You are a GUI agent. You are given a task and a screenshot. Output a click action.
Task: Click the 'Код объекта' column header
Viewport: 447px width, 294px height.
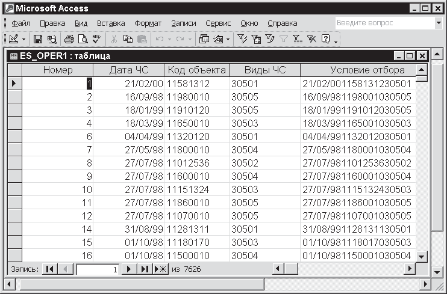click(196, 70)
